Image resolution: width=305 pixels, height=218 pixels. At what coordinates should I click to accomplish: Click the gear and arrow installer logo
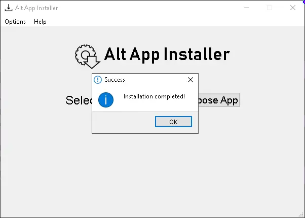87,56
